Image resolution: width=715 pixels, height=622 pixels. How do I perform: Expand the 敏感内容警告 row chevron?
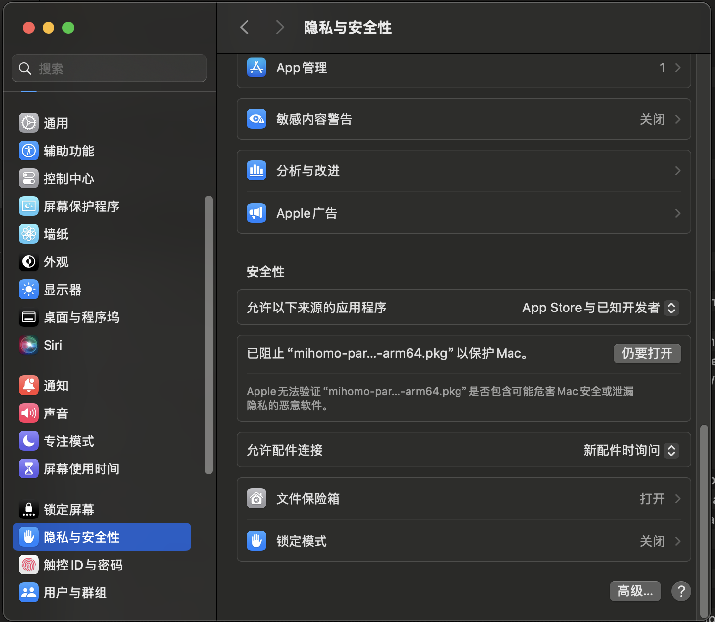(678, 119)
